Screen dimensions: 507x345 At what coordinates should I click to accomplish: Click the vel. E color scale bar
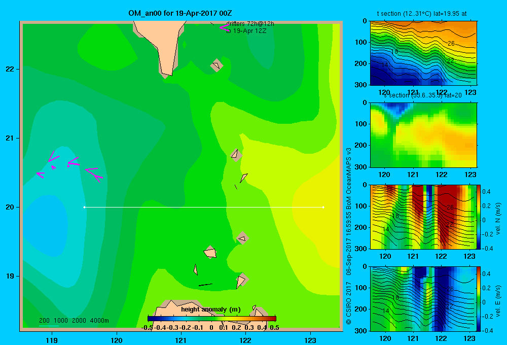tap(479, 299)
